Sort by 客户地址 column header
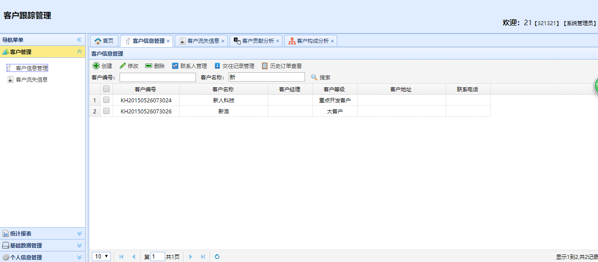This screenshot has width=598, height=262. click(401, 89)
